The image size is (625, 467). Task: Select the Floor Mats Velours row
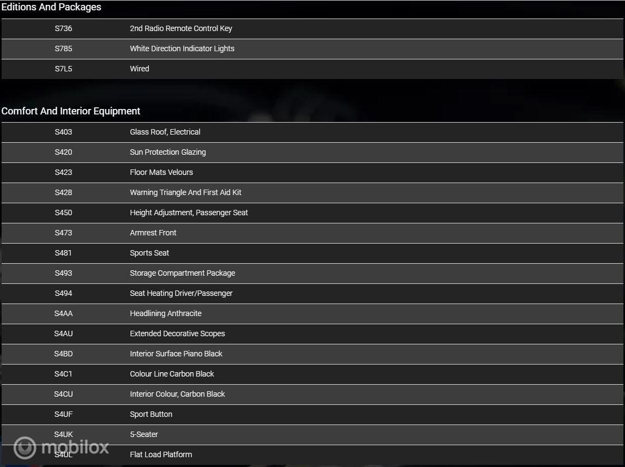point(312,173)
